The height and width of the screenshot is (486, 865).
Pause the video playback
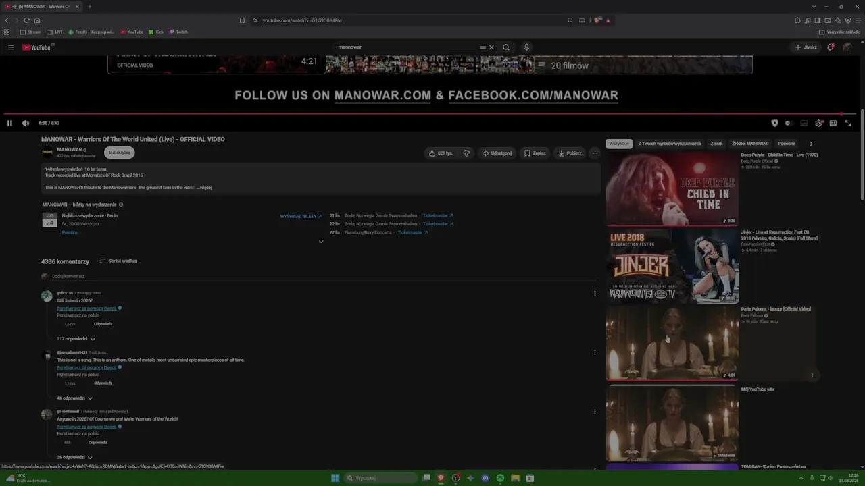click(x=9, y=123)
